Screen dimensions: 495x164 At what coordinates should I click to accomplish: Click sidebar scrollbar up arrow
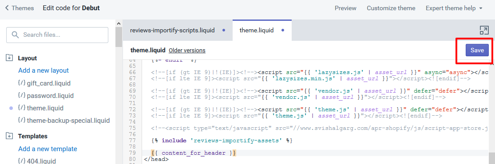click(x=119, y=23)
